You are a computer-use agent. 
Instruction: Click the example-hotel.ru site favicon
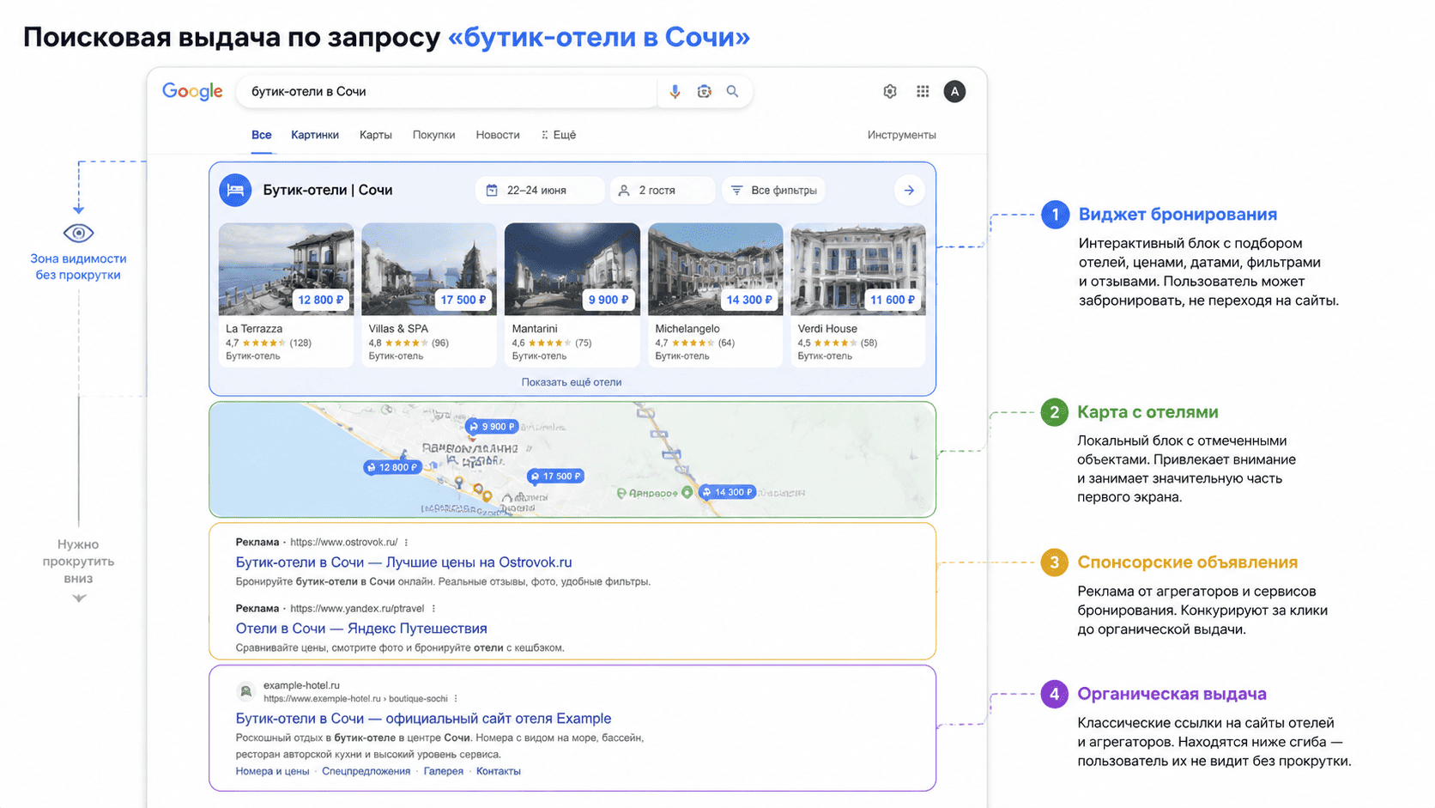245,691
